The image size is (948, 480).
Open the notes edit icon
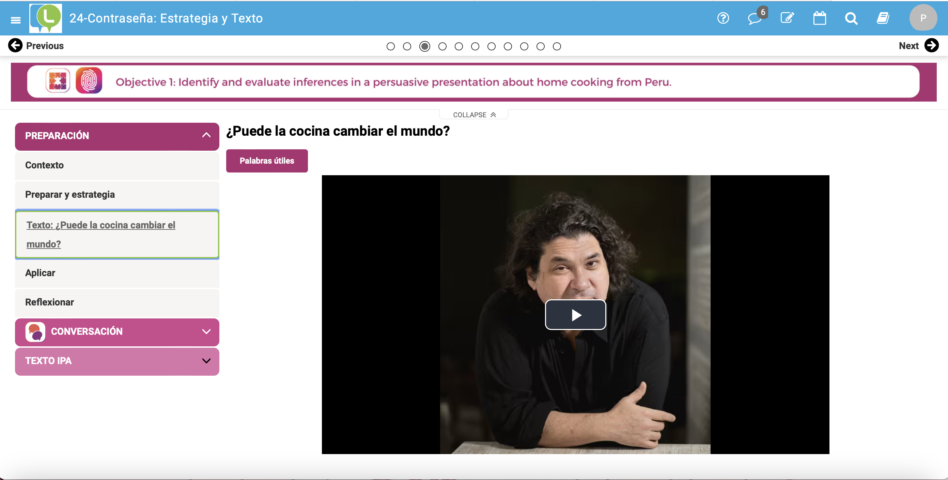pos(787,18)
